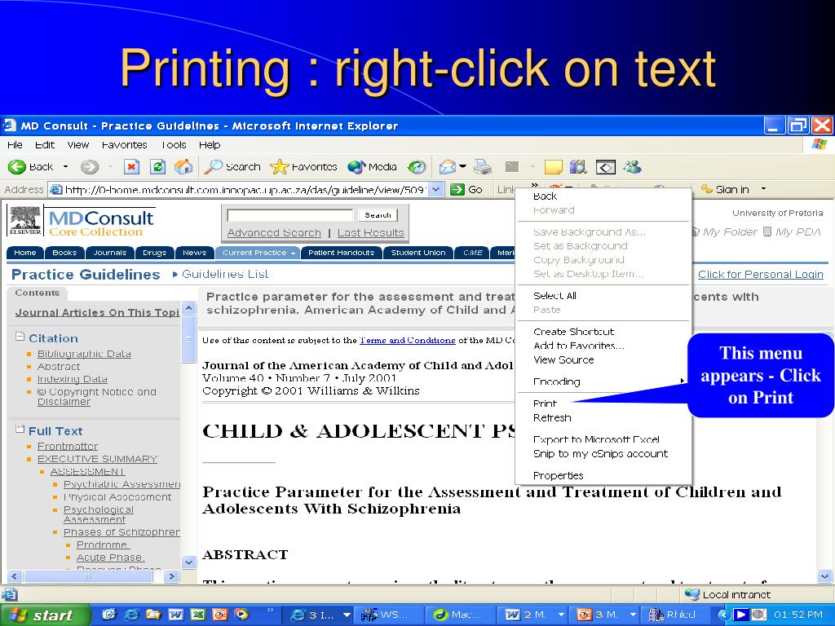Expand the Address bar URL dropdown

(436, 189)
